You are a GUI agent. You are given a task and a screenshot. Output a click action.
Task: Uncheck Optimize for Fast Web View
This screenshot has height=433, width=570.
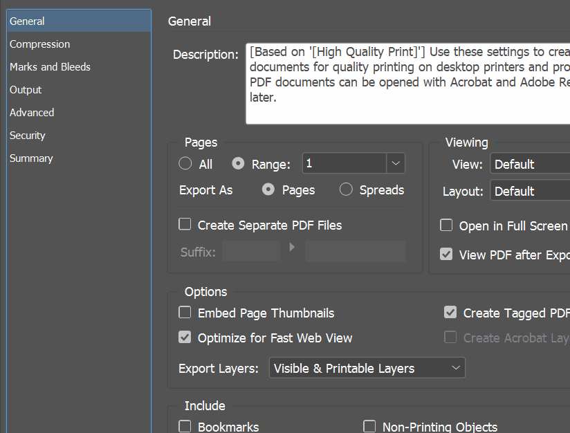(185, 338)
